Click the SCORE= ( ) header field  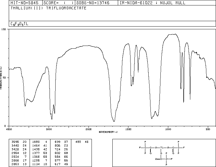tap(59, 3)
